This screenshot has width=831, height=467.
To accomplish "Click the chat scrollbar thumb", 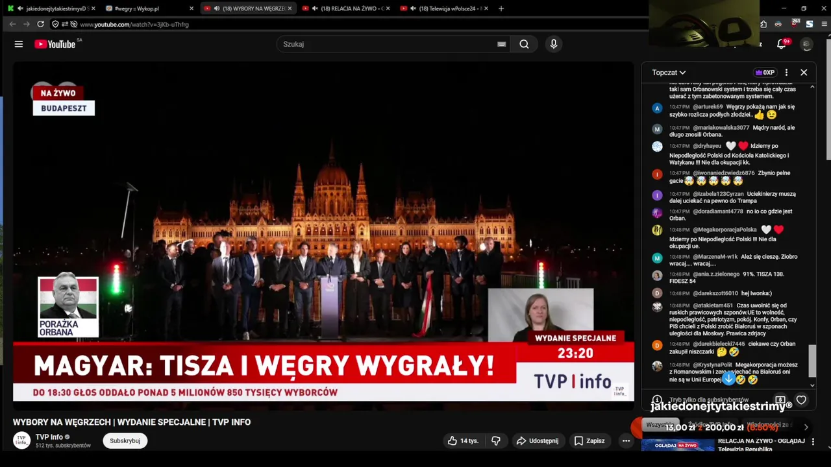I will pyautogui.click(x=812, y=361).
